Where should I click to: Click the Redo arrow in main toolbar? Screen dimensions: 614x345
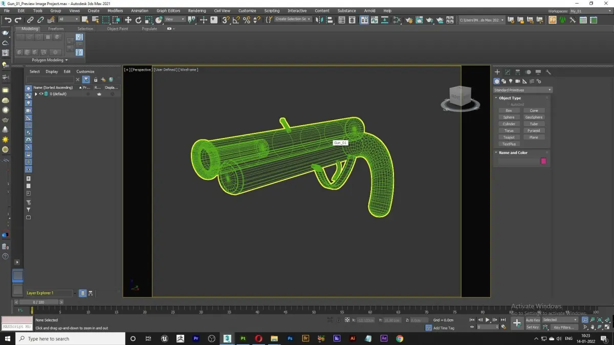click(x=18, y=20)
